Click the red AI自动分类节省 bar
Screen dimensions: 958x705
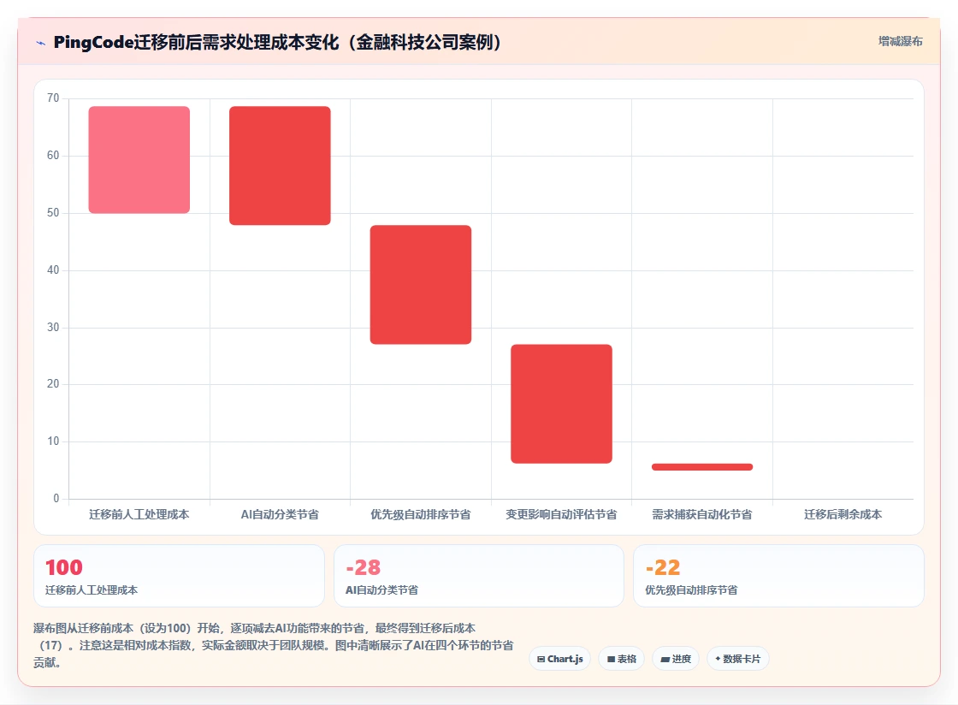coord(280,166)
